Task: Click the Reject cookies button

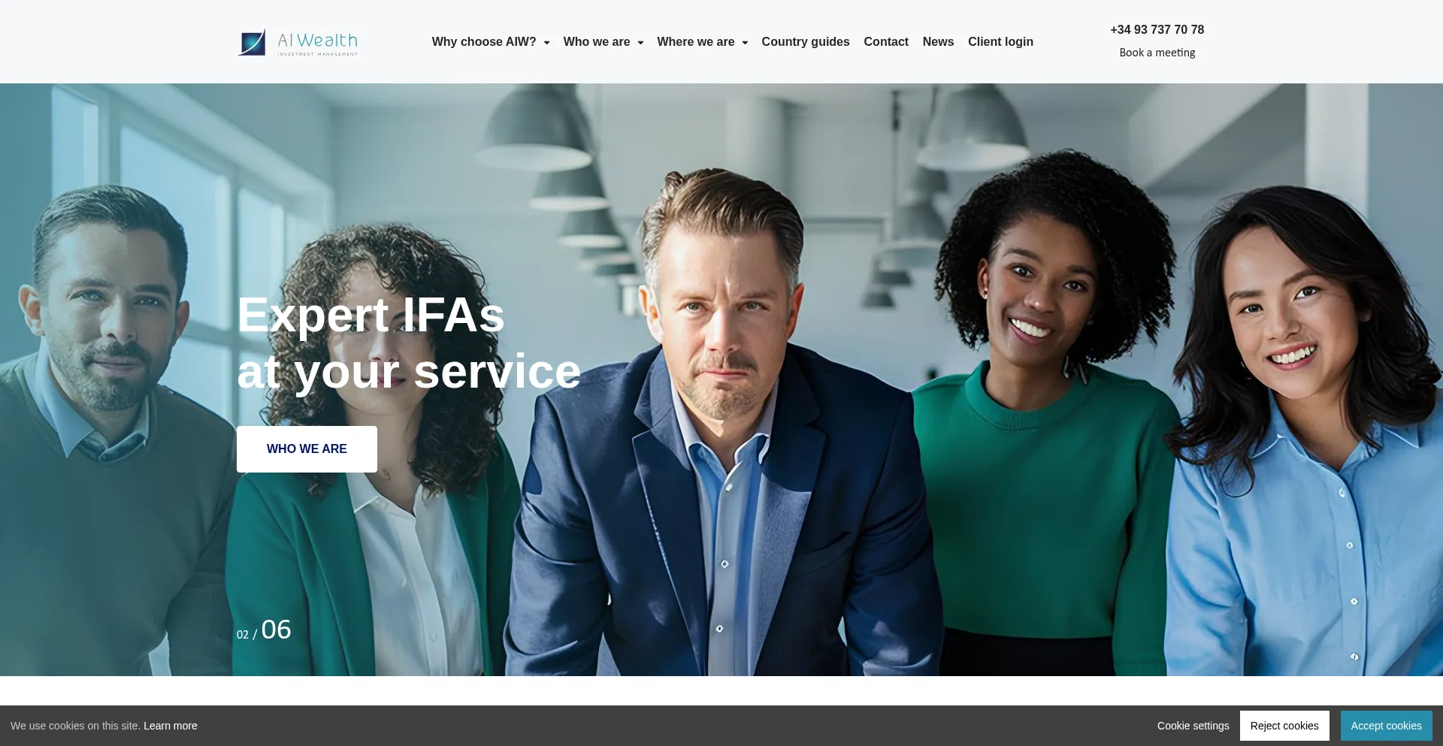Action: (1284, 726)
